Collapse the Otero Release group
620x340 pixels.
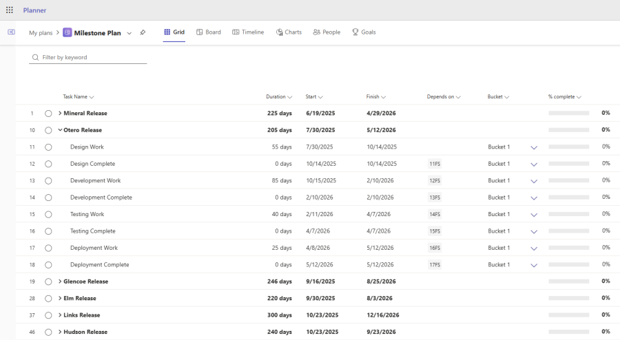point(60,130)
